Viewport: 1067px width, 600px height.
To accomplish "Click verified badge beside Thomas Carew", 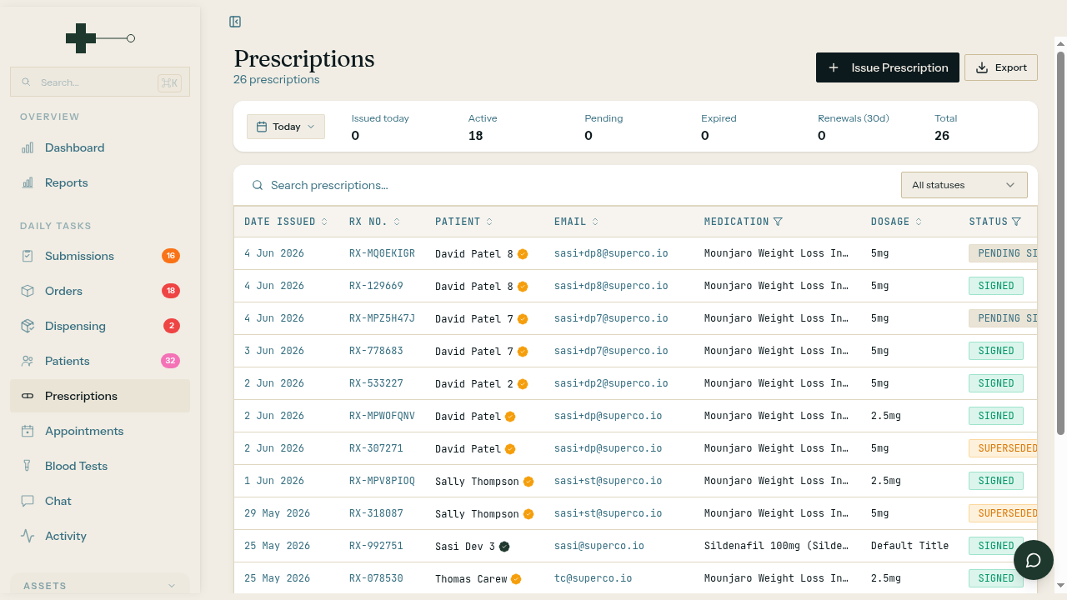I will coord(516,579).
